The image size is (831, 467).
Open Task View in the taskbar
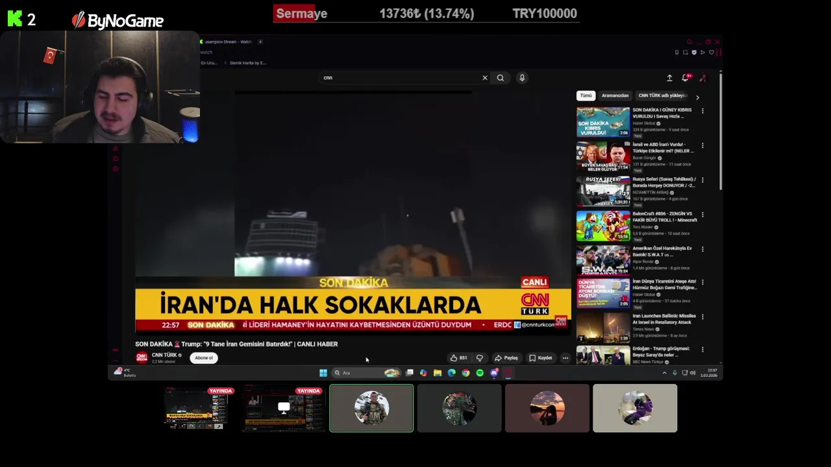point(410,373)
